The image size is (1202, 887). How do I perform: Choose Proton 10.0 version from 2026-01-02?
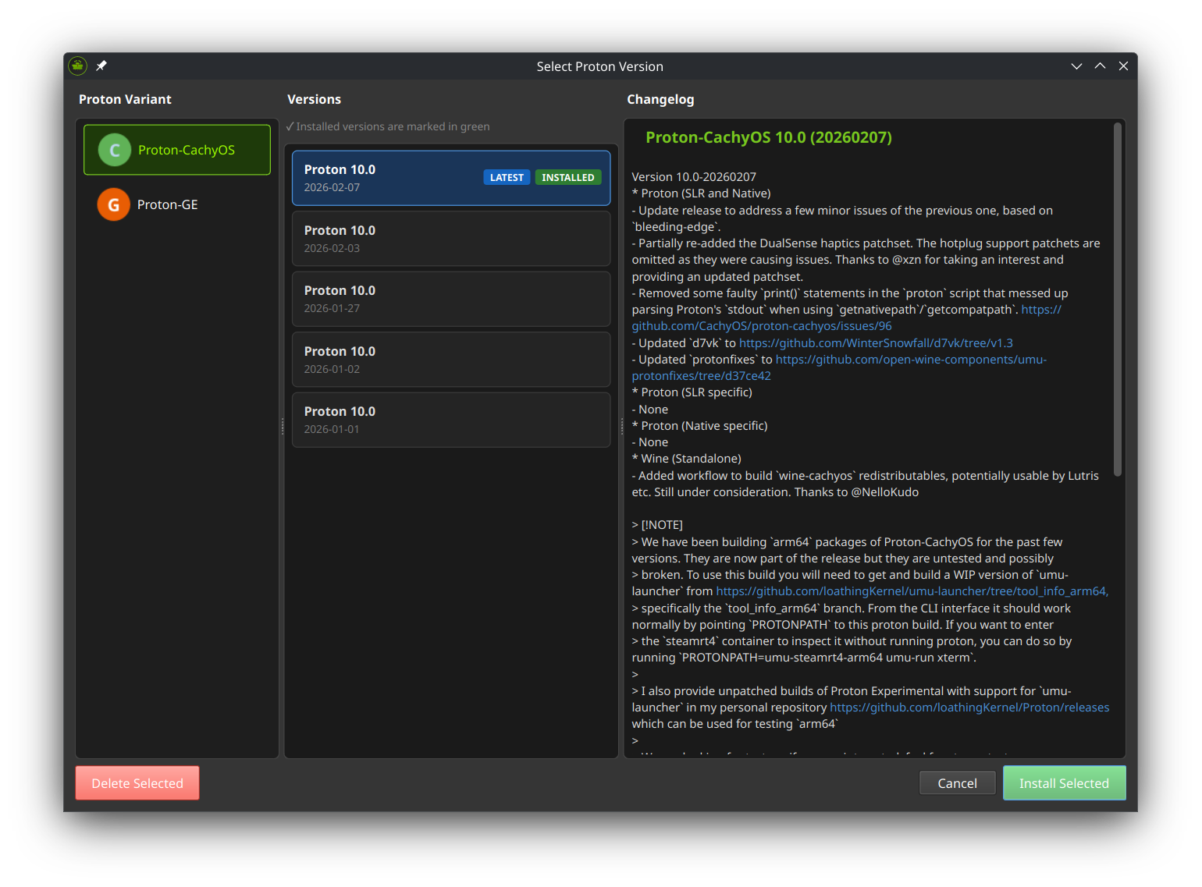(450, 360)
